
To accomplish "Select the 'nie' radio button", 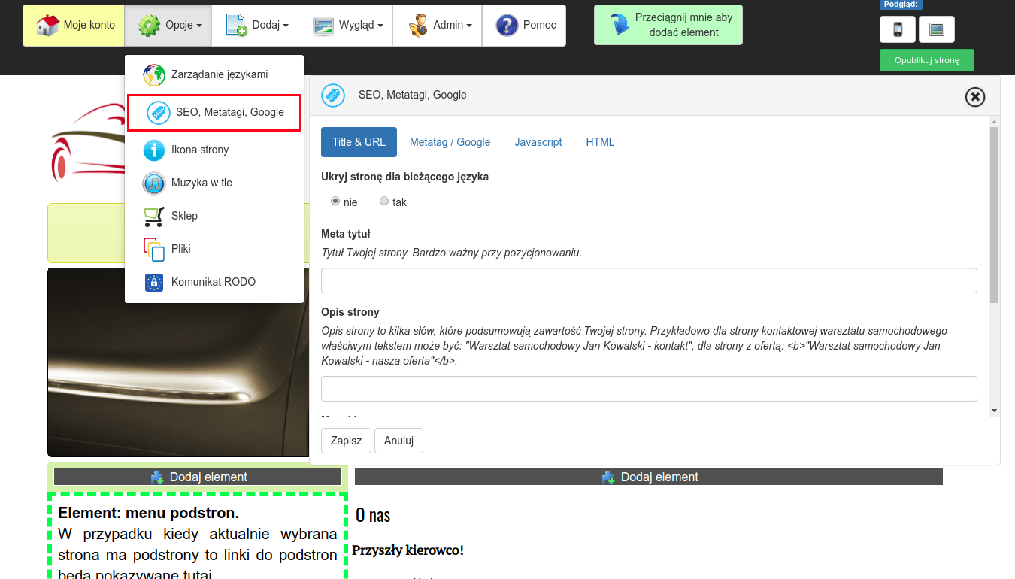I will pyautogui.click(x=335, y=202).
